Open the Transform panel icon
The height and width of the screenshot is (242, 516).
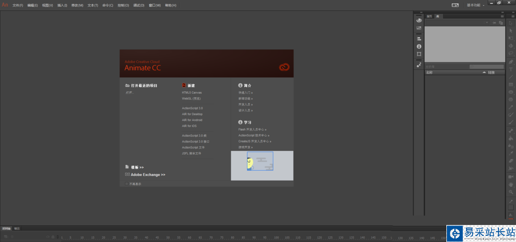point(418,54)
